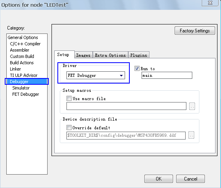The image size is (221, 188).
Task: Select C/C++ Compiler category
Action: [x=25, y=44]
